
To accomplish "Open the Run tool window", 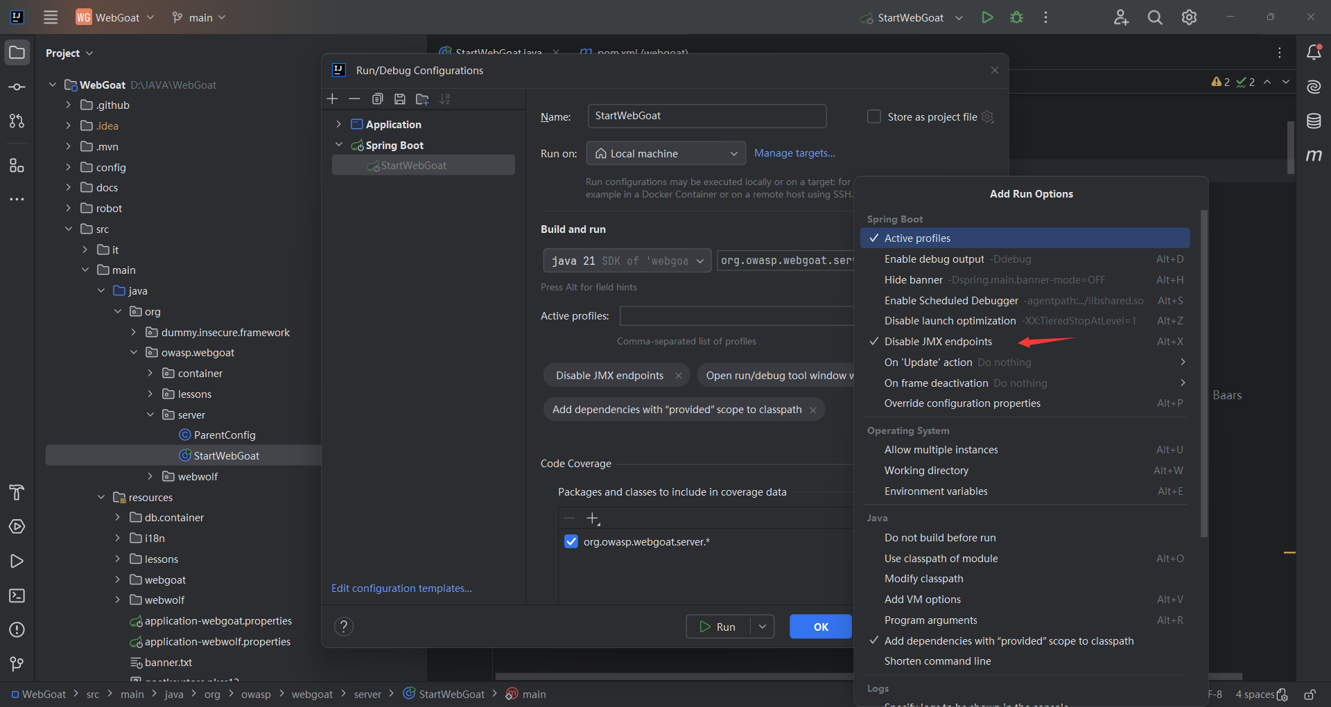I will [x=17, y=561].
